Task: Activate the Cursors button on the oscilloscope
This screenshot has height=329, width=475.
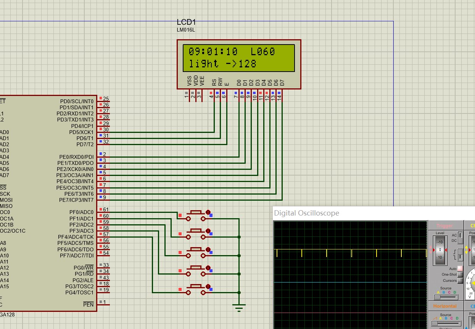Action: point(460,281)
